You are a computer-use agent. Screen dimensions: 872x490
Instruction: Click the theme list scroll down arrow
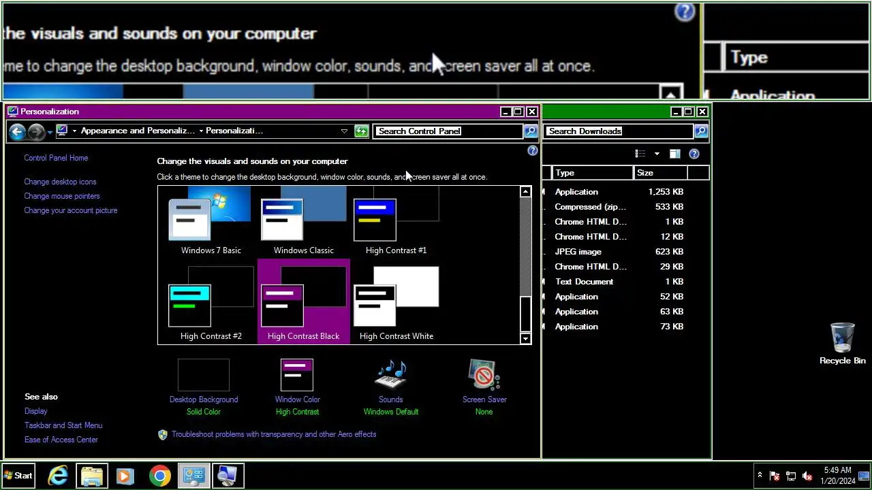point(525,338)
